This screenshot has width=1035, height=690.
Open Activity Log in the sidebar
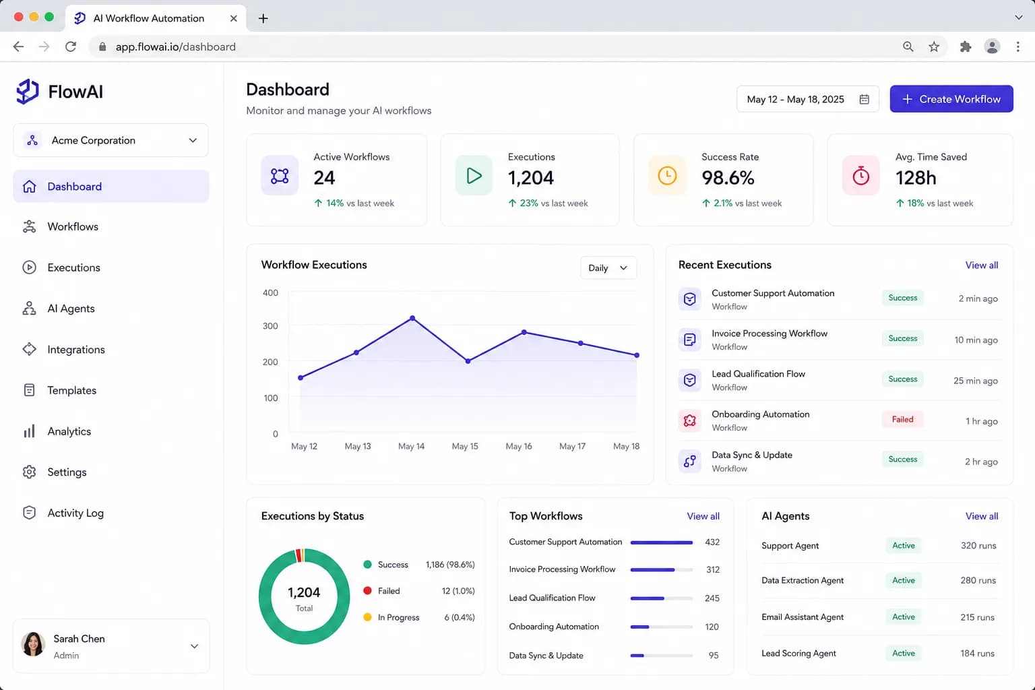click(111, 513)
